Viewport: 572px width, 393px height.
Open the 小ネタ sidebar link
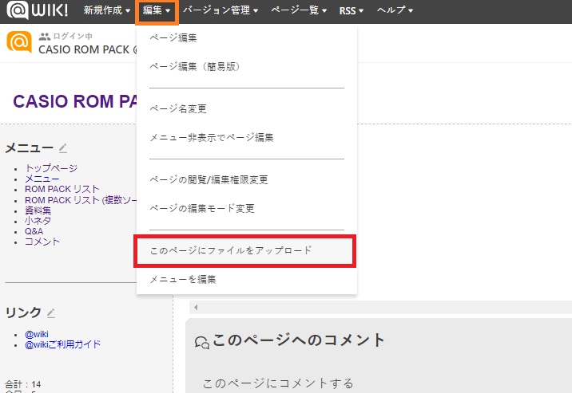[x=38, y=221]
